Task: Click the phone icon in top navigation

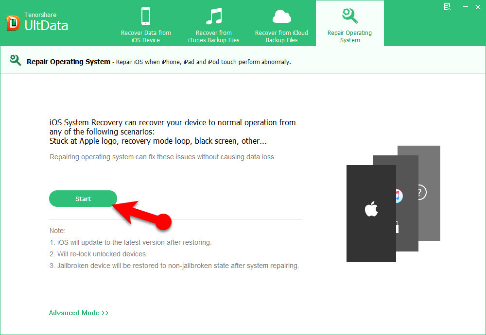Action: point(146,16)
